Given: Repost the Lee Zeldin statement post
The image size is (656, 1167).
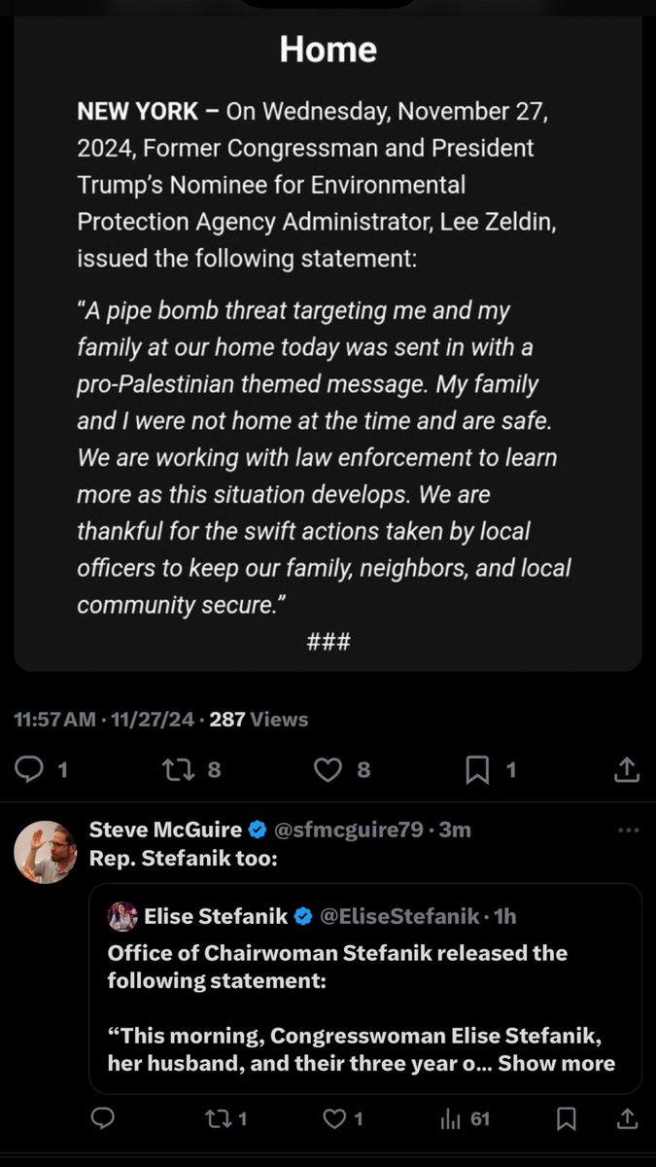Looking at the screenshot, I should coord(179,770).
